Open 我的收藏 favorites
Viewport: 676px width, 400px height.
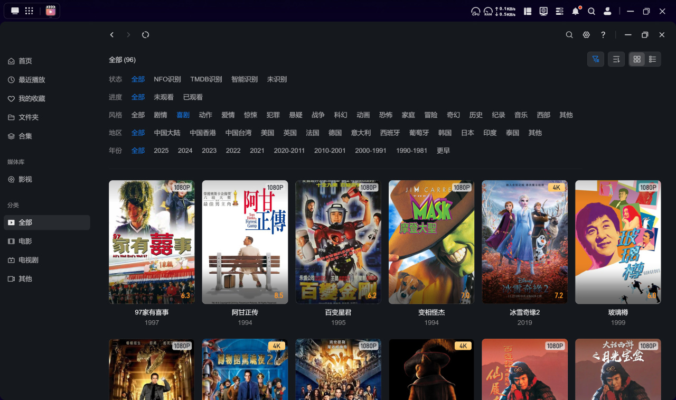[x=47, y=98]
